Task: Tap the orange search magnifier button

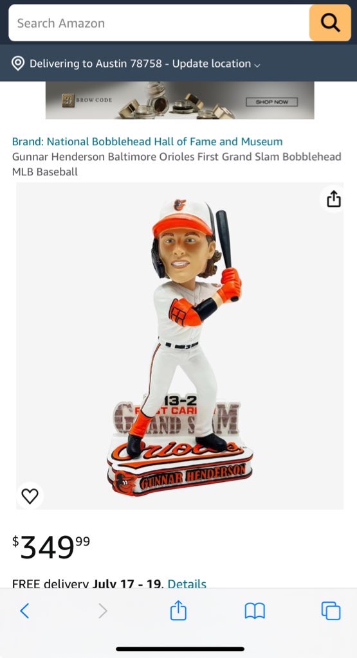Action: point(330,22)
